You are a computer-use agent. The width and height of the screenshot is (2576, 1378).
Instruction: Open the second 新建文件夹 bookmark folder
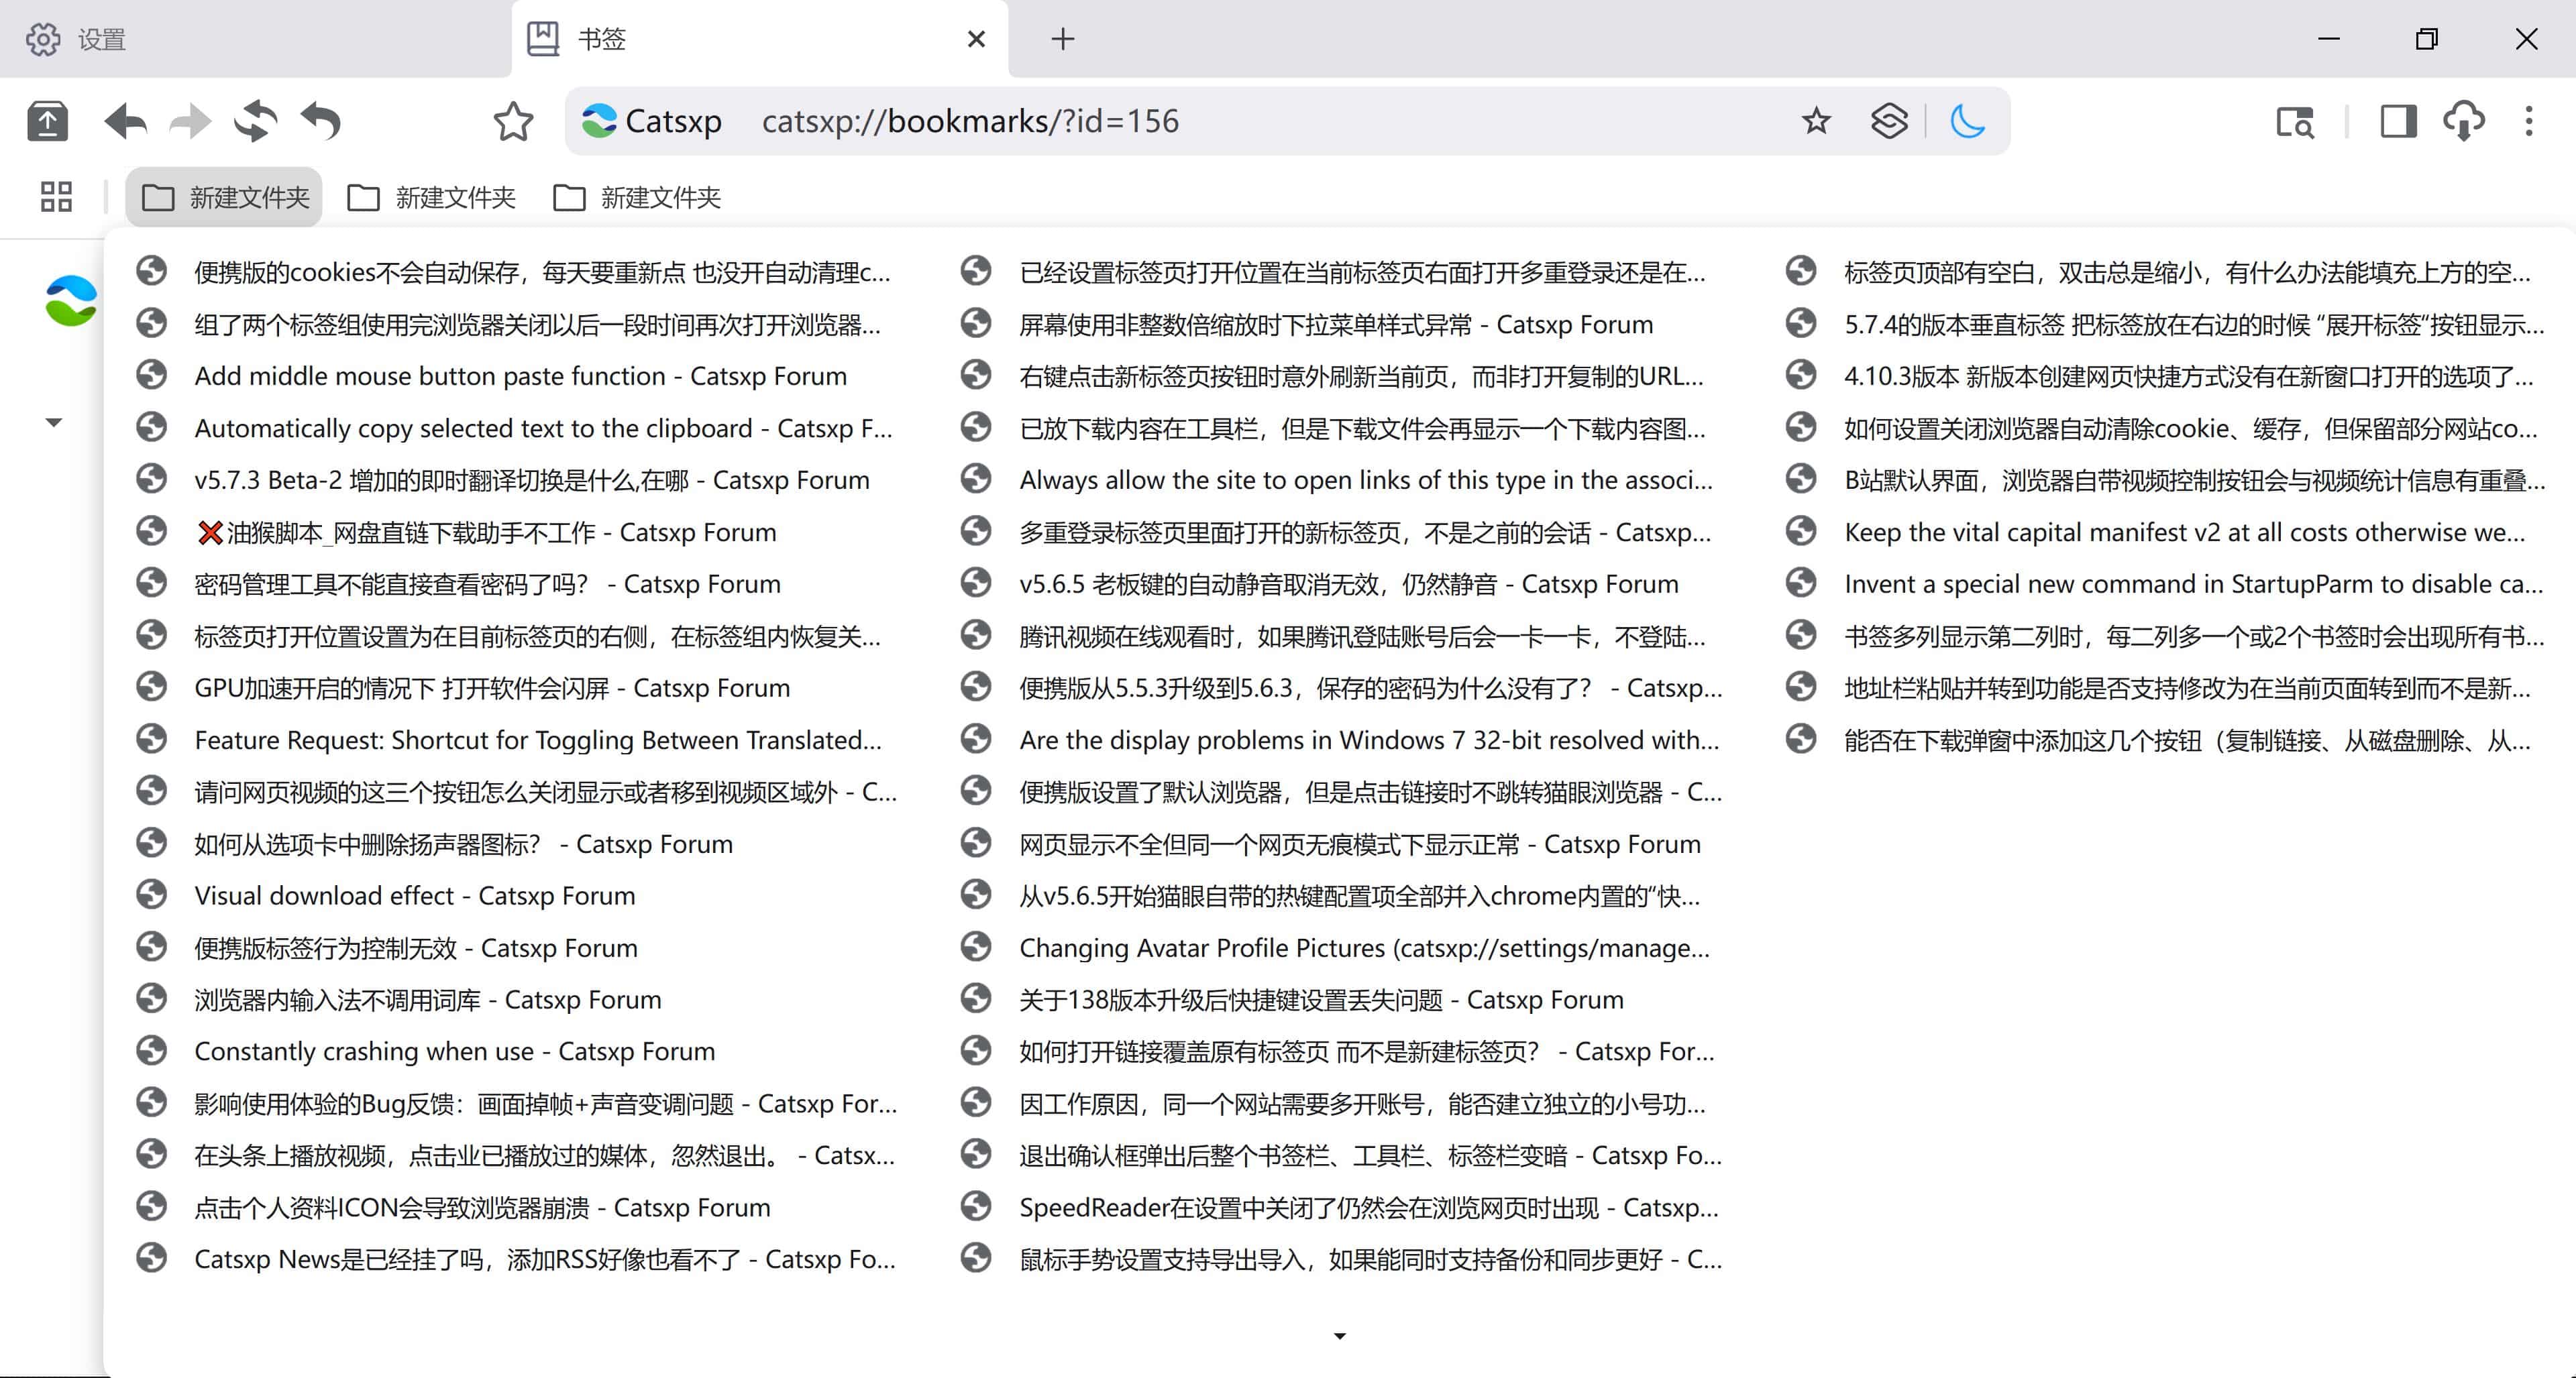pos(431,197)
